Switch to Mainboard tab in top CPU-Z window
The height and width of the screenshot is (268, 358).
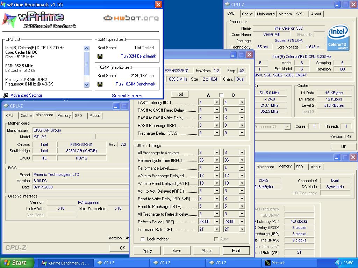click(x=266, y=14)
